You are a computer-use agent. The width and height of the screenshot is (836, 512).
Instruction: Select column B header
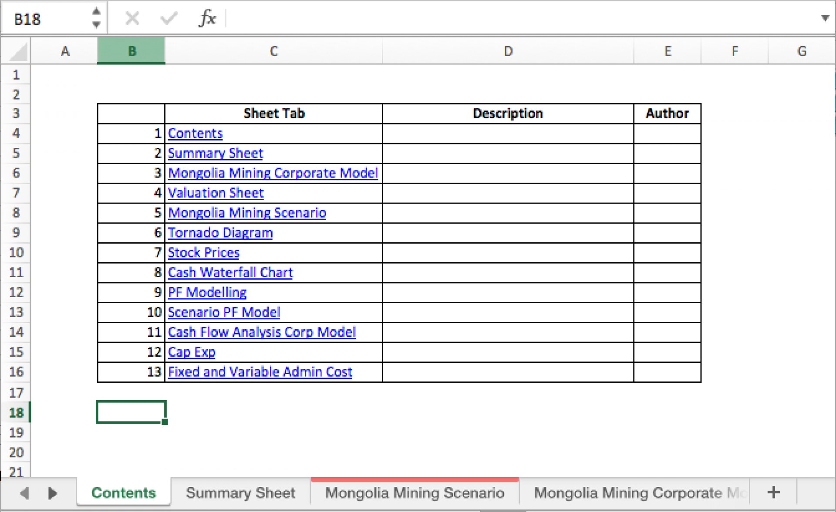(131, 51)
